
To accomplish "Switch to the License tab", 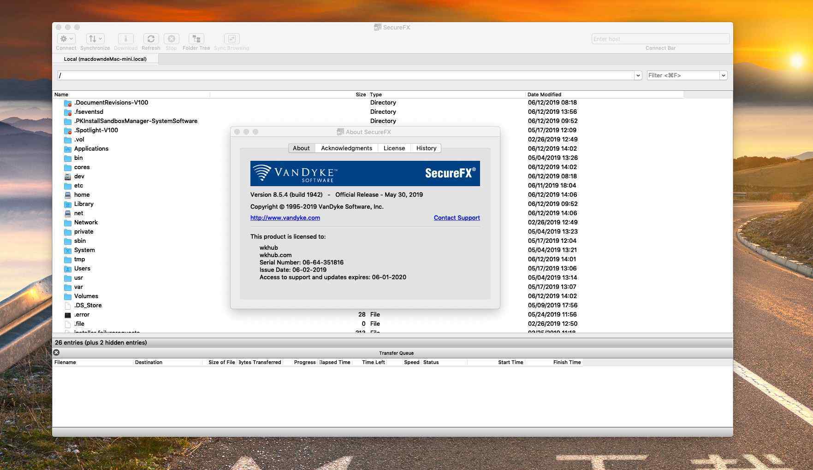I will [x=394, y=148].
